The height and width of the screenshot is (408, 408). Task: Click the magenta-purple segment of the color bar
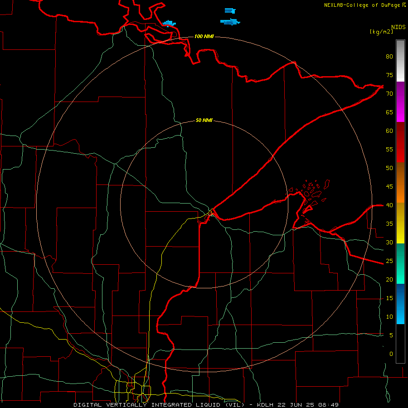click(400, 102)
